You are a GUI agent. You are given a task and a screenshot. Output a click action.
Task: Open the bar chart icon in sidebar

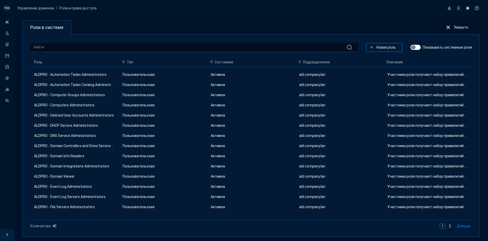click(7, 89)
